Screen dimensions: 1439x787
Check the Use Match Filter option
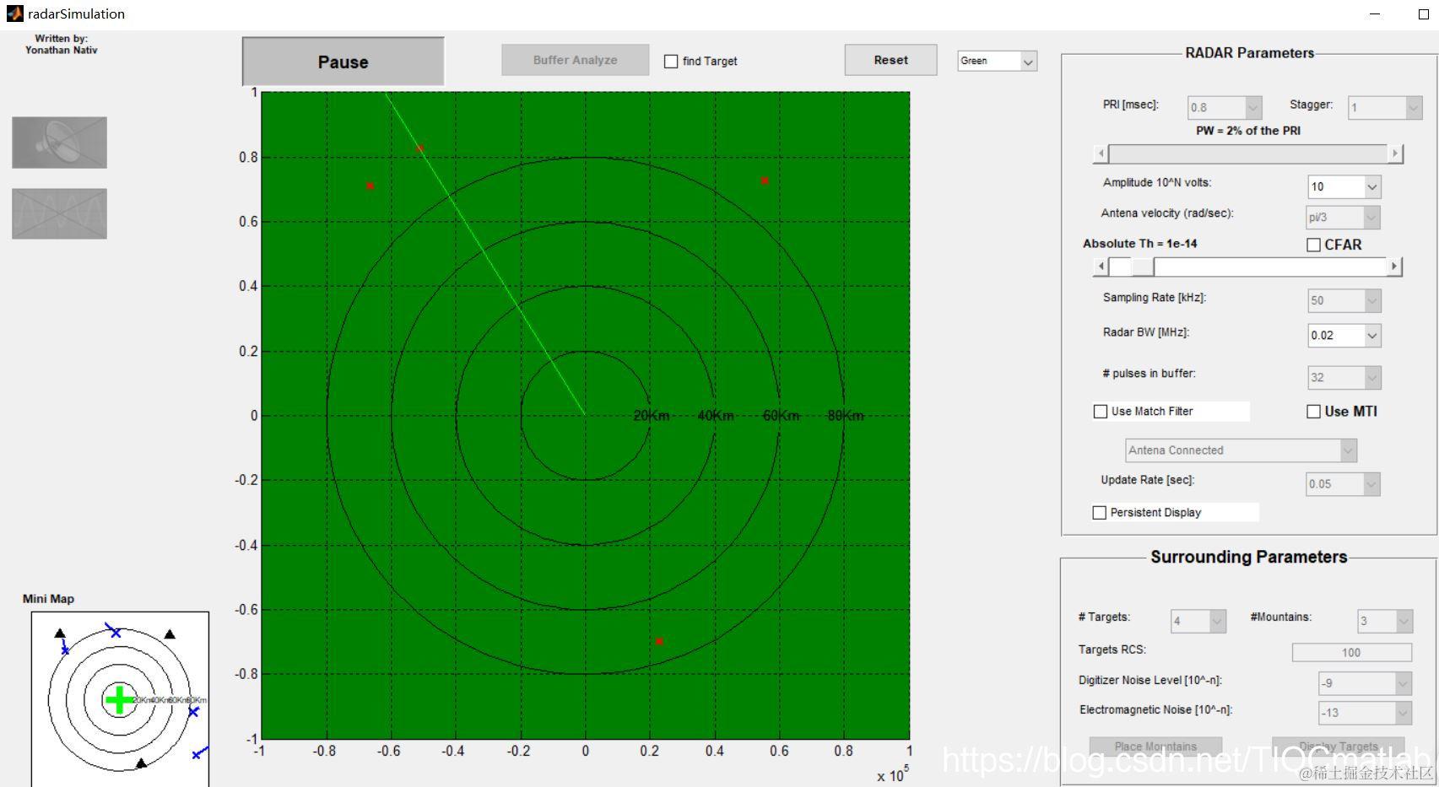click(x=1101, y=412)
